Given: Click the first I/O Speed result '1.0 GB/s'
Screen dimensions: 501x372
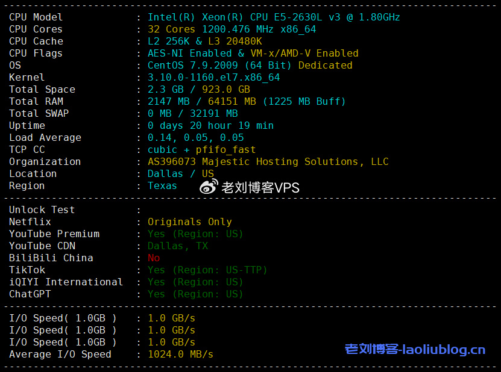Looking at the screenshot, I should click(x=172, y=318).
